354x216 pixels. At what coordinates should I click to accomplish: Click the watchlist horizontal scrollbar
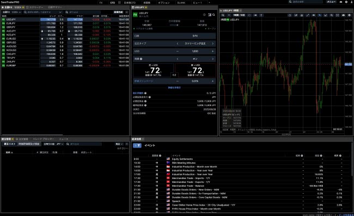[32, 135]
